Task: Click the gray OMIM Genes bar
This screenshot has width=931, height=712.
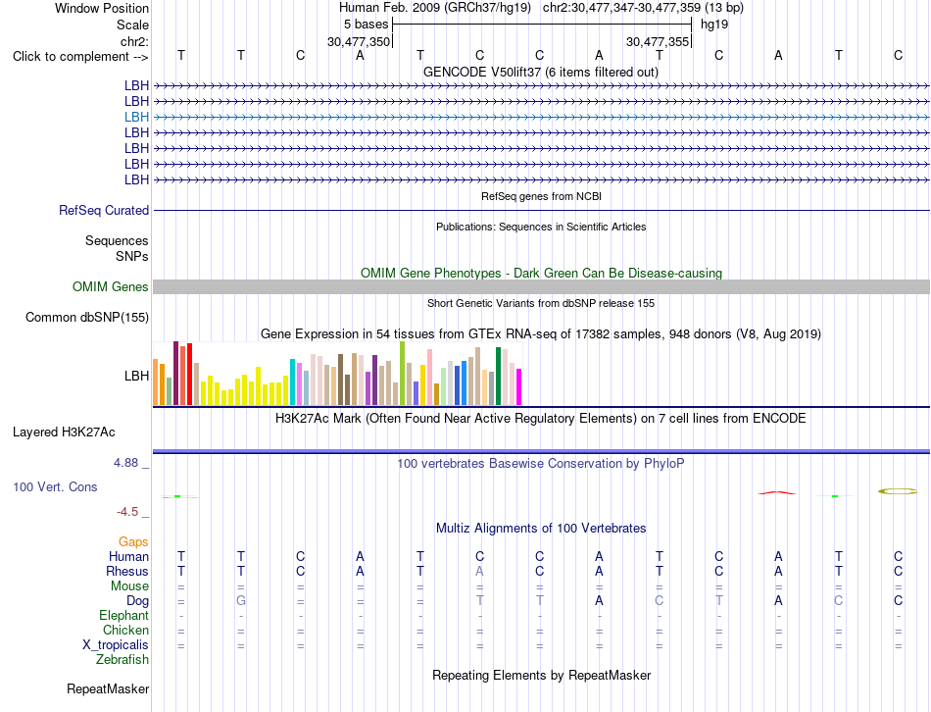Action: coord(541,287)
